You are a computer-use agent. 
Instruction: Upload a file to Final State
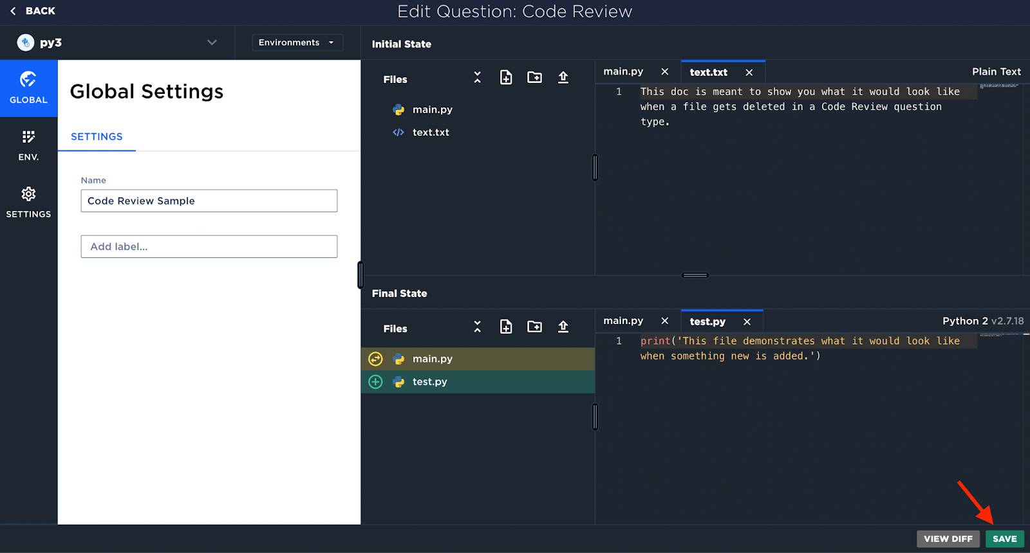[x=563, y=327]
